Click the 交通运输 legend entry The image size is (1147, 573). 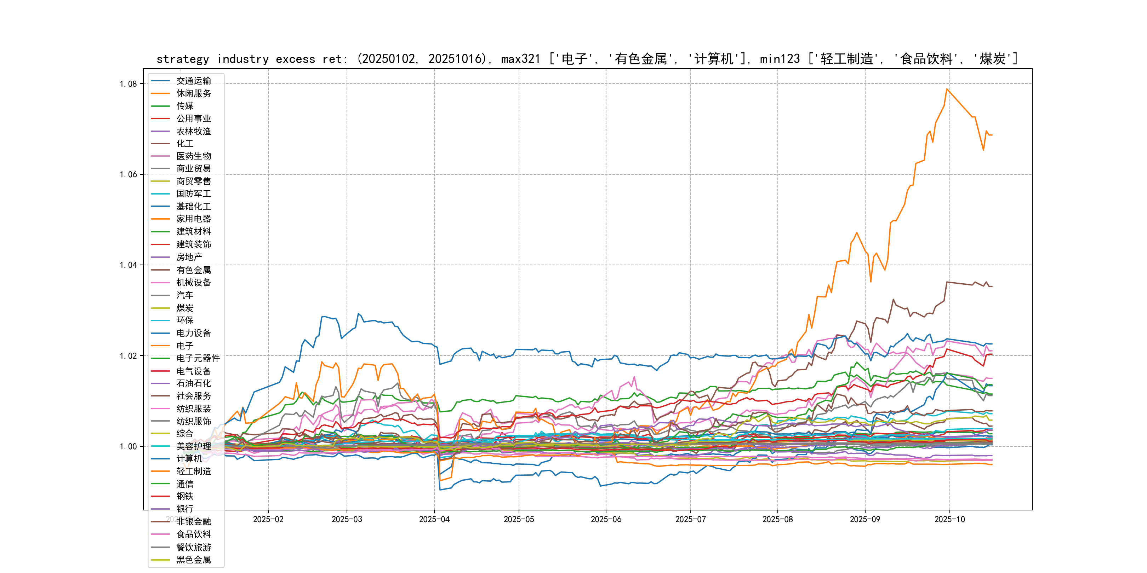[x=193, y=81]
